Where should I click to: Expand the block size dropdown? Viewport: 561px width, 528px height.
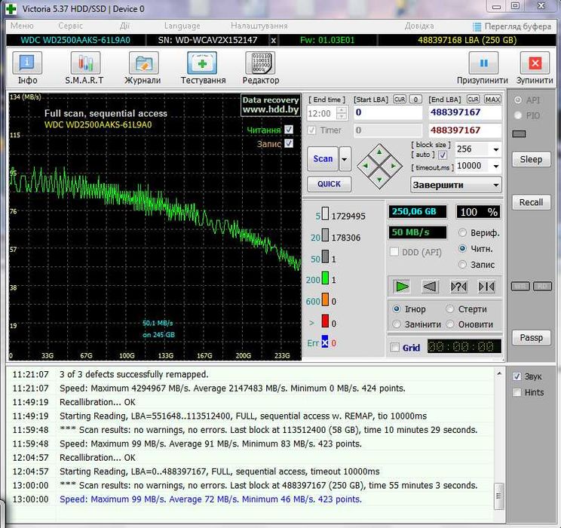[495, 149]
